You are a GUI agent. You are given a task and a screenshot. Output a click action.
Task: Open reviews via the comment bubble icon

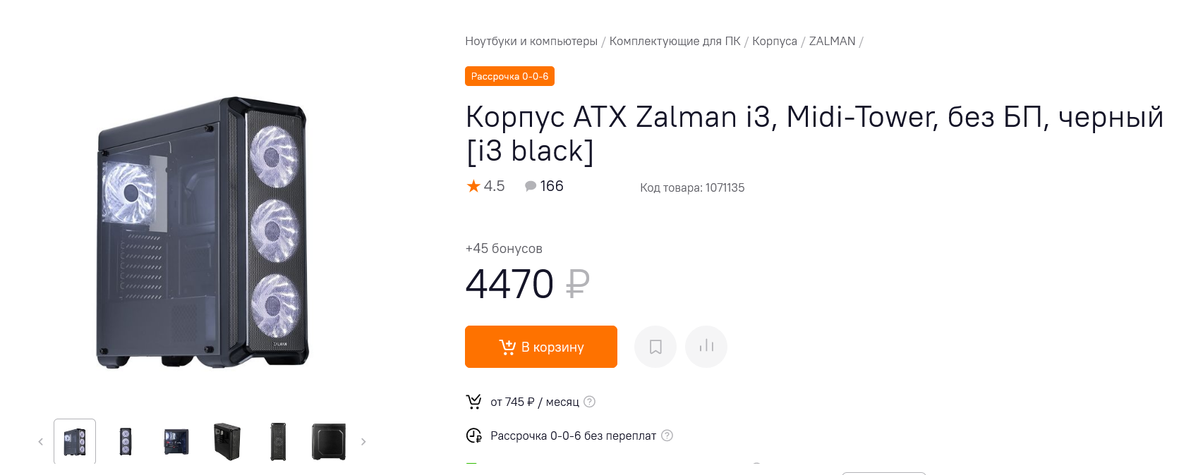531,186
